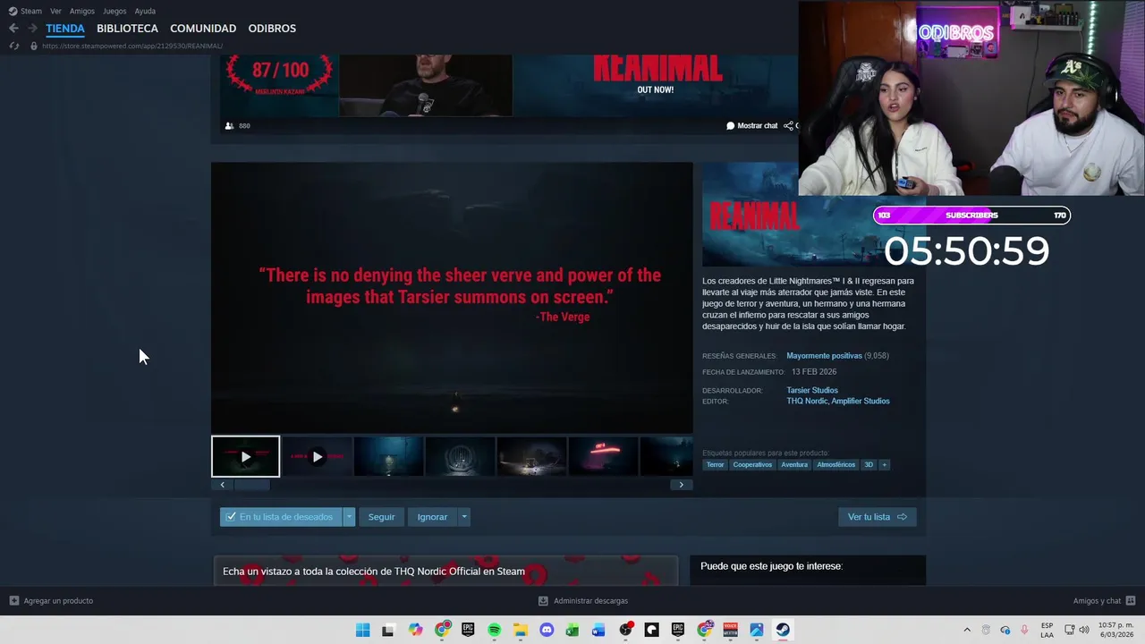This screenshot has width=1145, height=644.
Task: Click Agregar un producto
Action: tap(51, 601)
